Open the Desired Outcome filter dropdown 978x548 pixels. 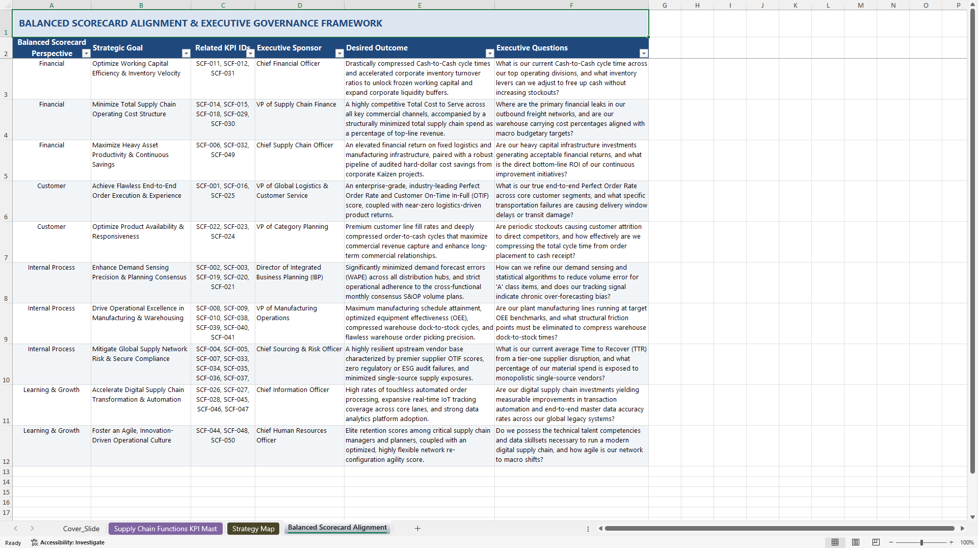[490, 54]
